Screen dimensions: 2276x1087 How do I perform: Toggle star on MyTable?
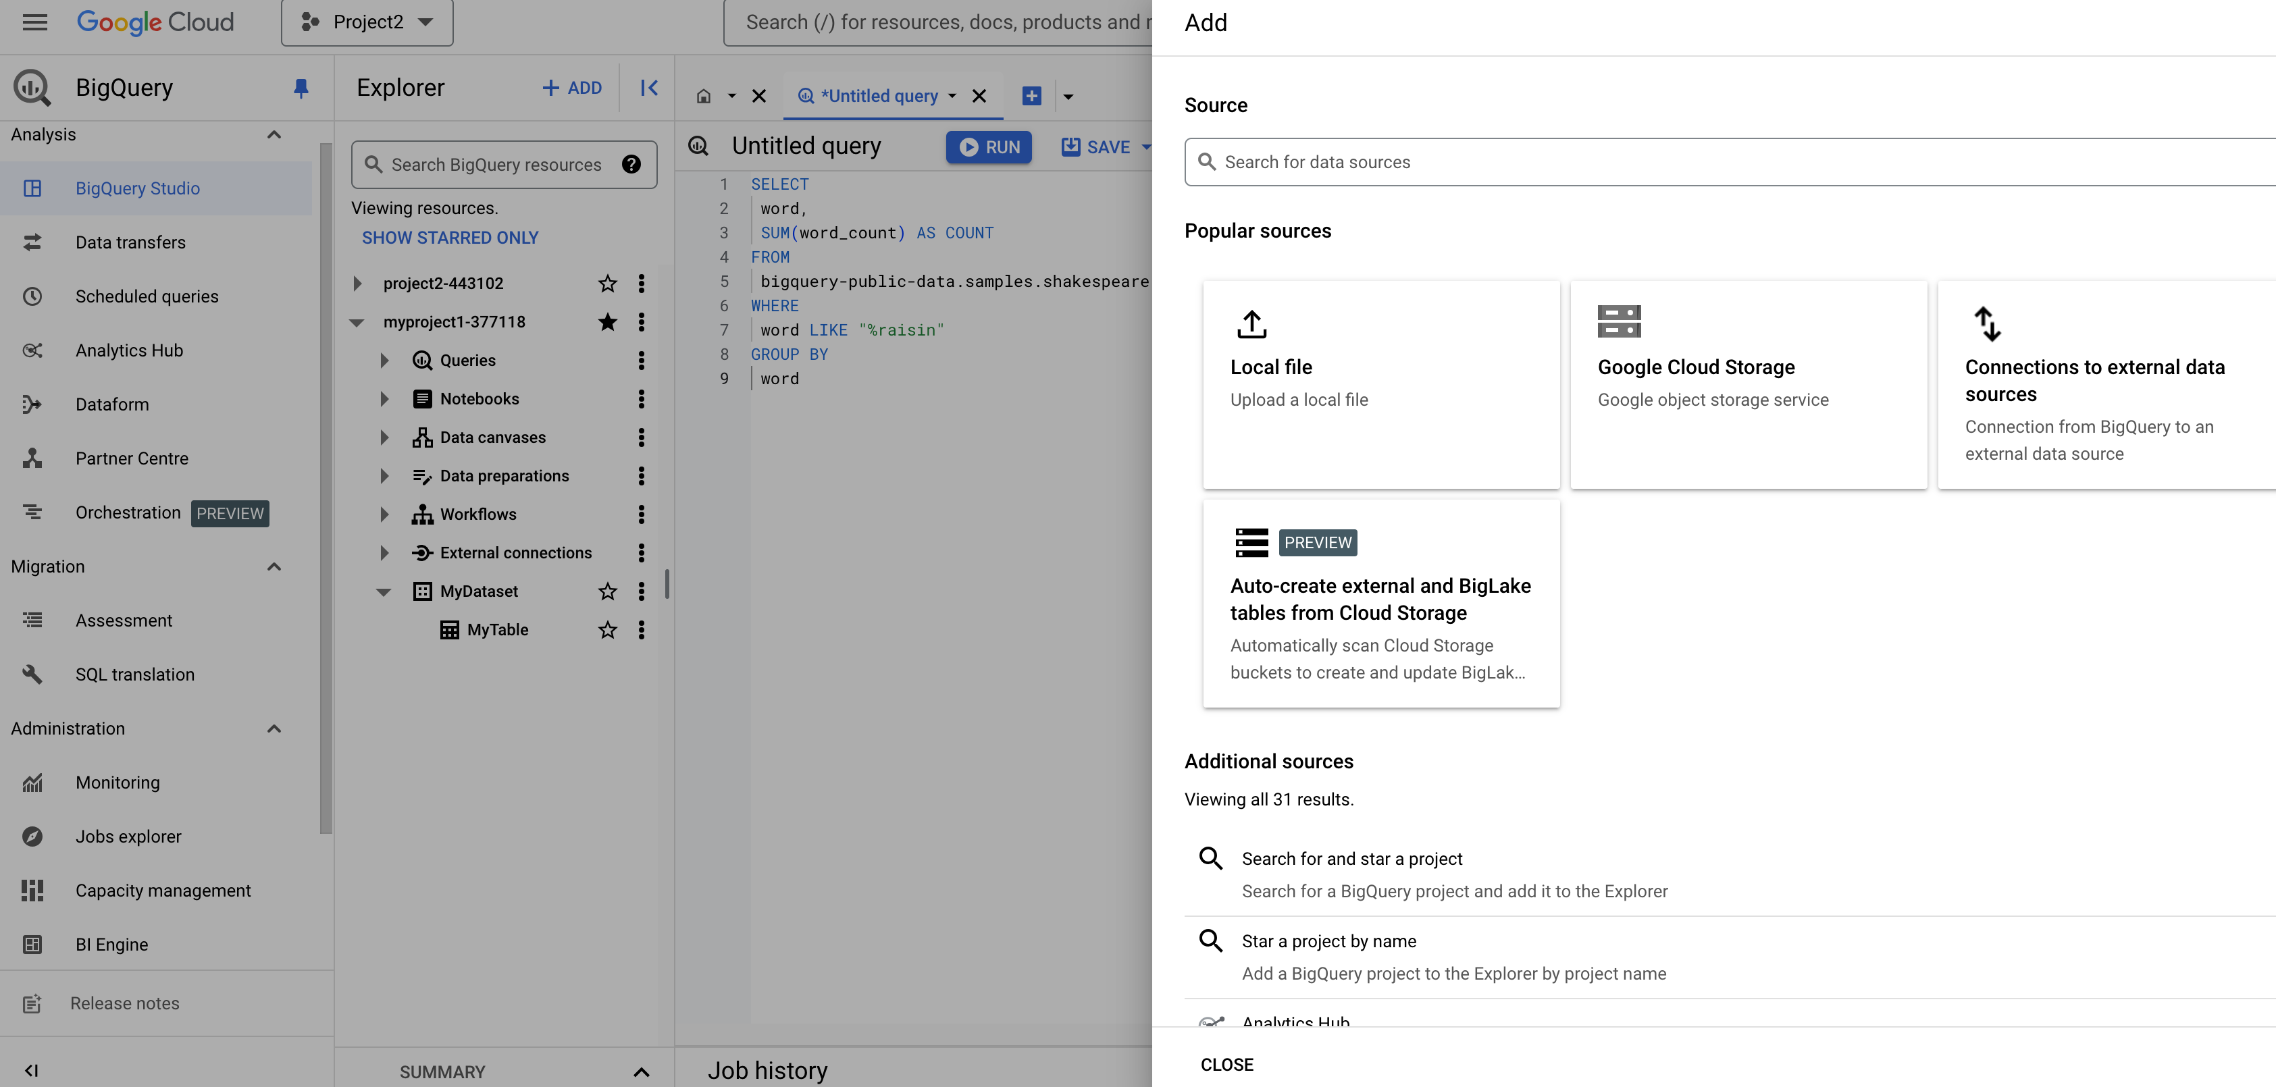coord(605,630)
